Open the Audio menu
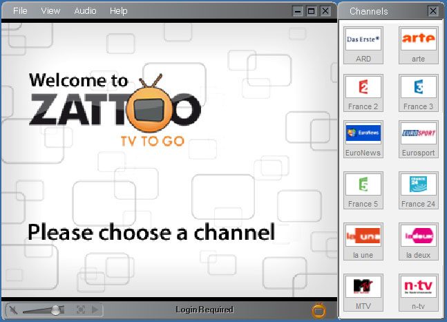The width and height of the screenshot is (447, 322). (85, 11)
